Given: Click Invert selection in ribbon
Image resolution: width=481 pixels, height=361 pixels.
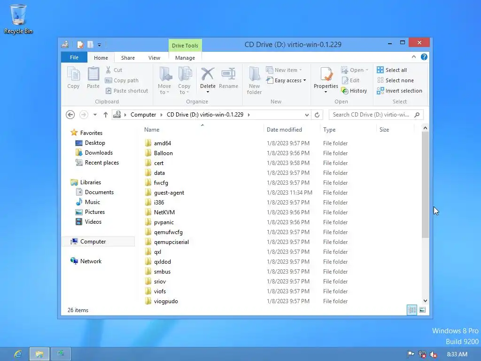Looking at the screenshot, I should click(400, 91).
